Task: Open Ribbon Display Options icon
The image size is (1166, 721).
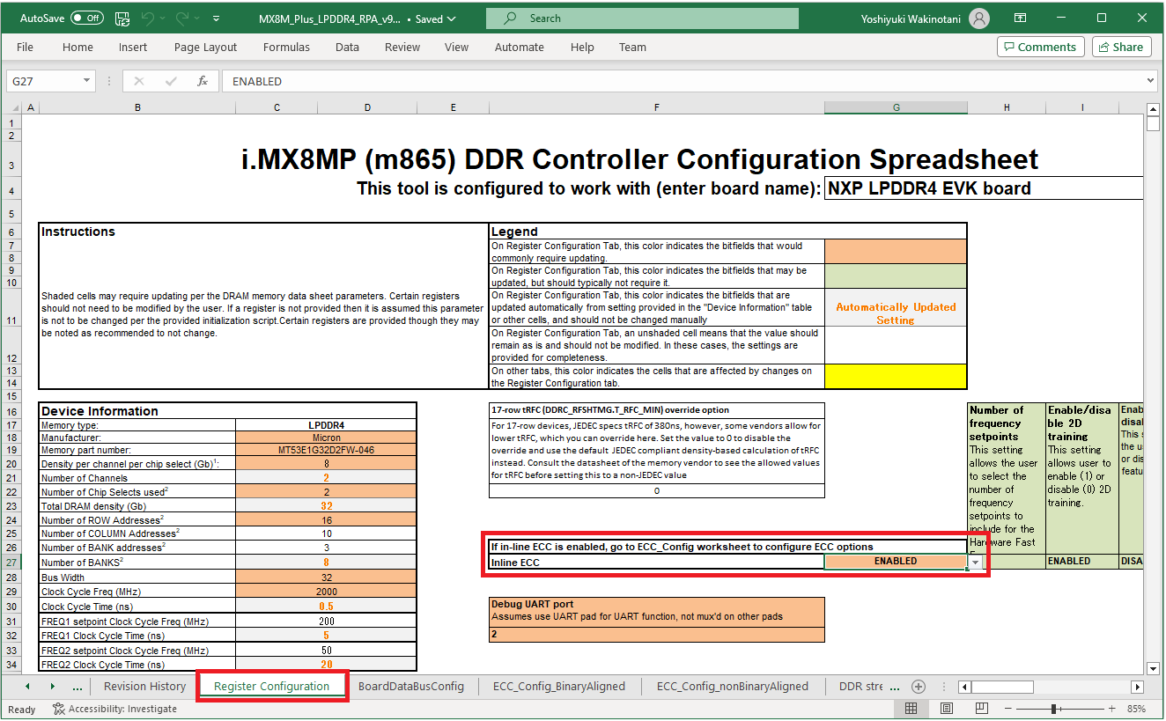Action: tap(1020, 18)
